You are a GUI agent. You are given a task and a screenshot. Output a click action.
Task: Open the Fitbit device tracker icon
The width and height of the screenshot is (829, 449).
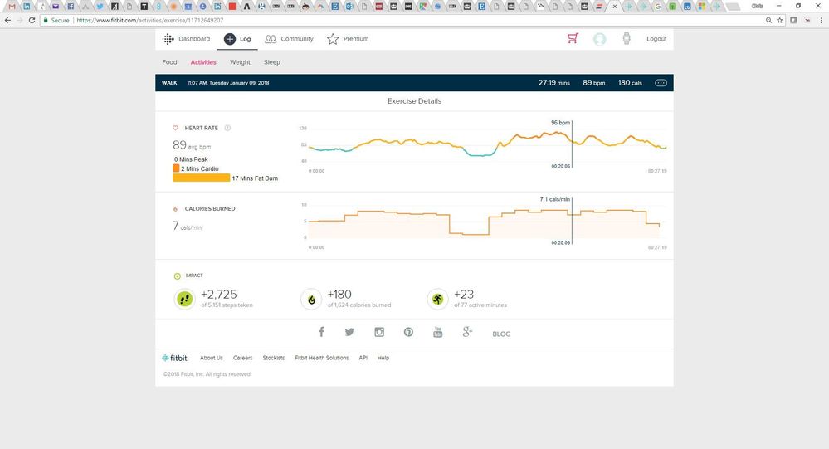tap(627, 39)
